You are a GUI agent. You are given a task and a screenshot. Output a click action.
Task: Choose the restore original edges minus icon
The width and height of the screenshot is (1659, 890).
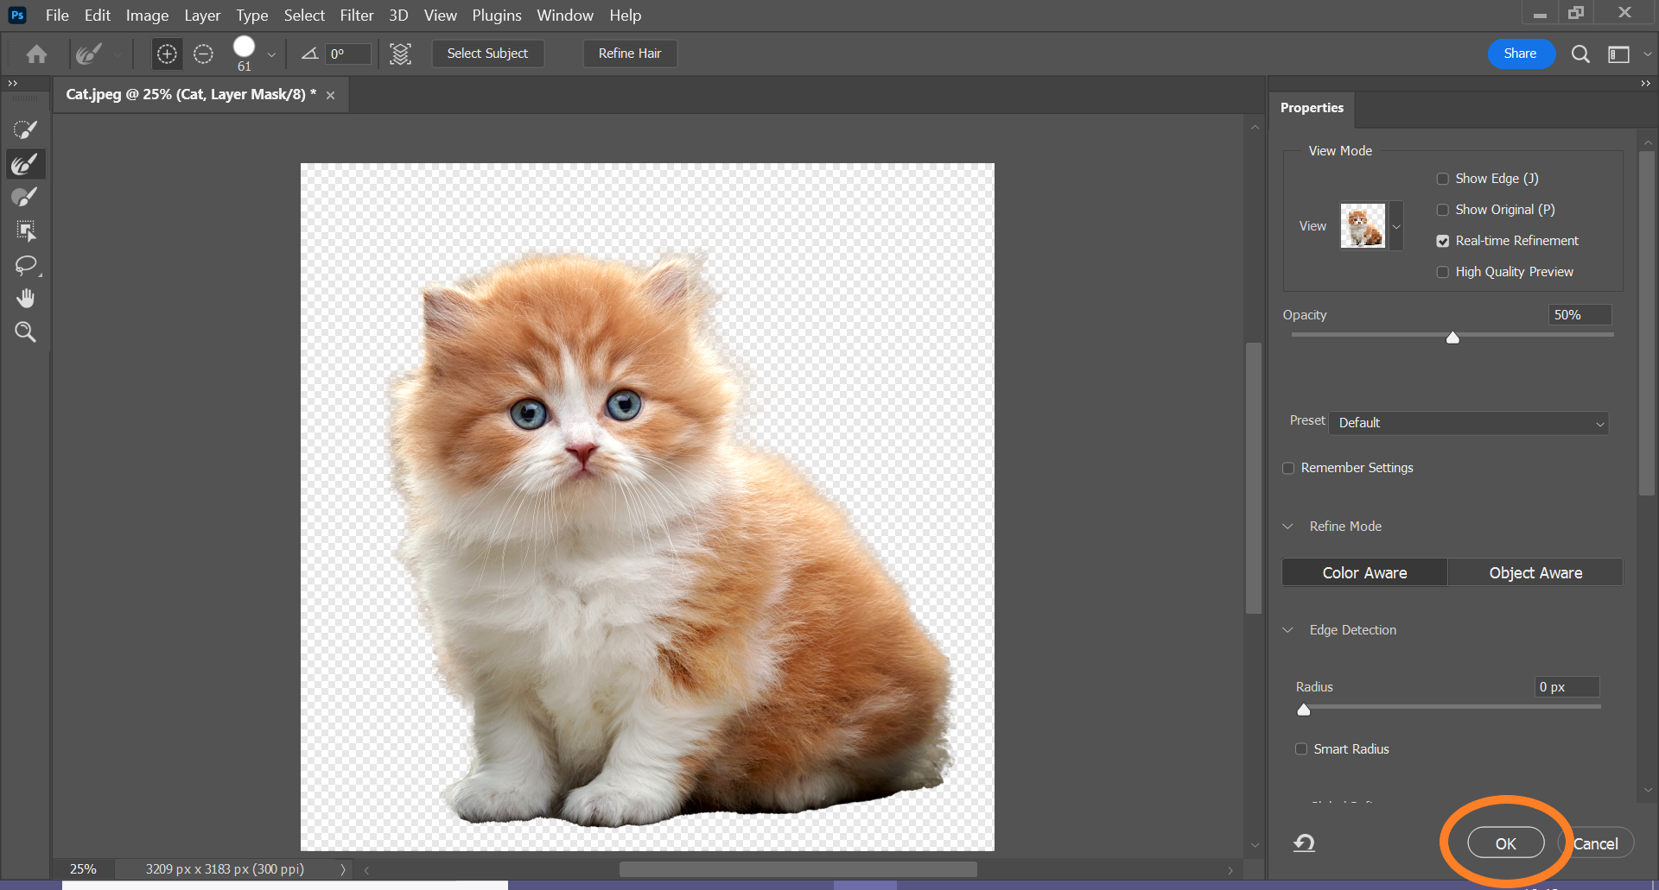coord(203,54)
